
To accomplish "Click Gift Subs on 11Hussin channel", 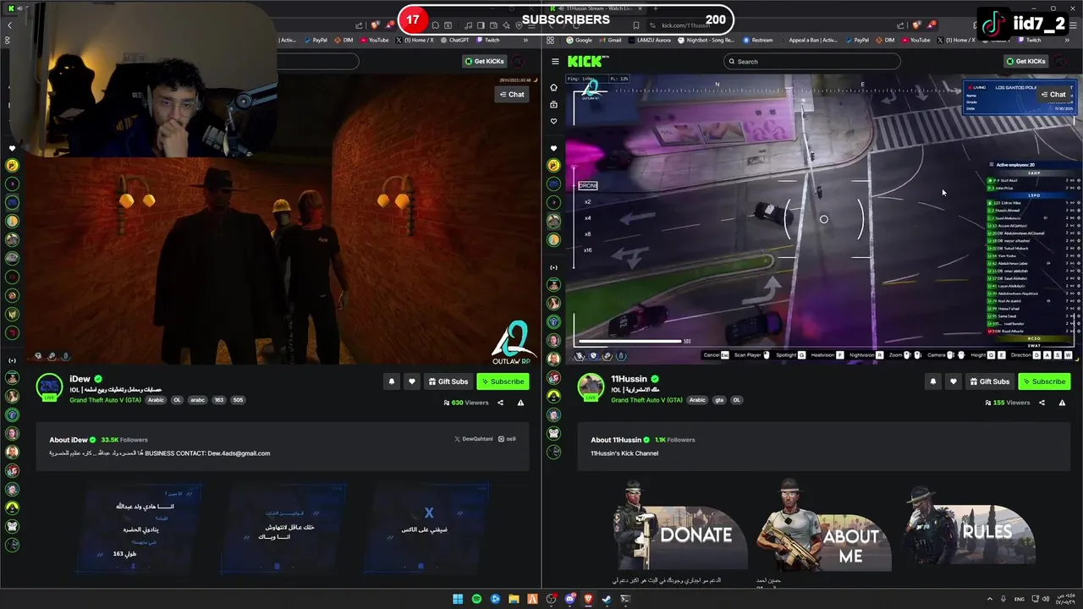I will pos(989,381).
